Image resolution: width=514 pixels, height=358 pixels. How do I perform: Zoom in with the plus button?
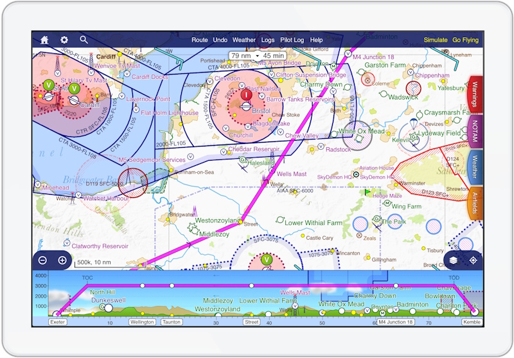click(62, 260)
